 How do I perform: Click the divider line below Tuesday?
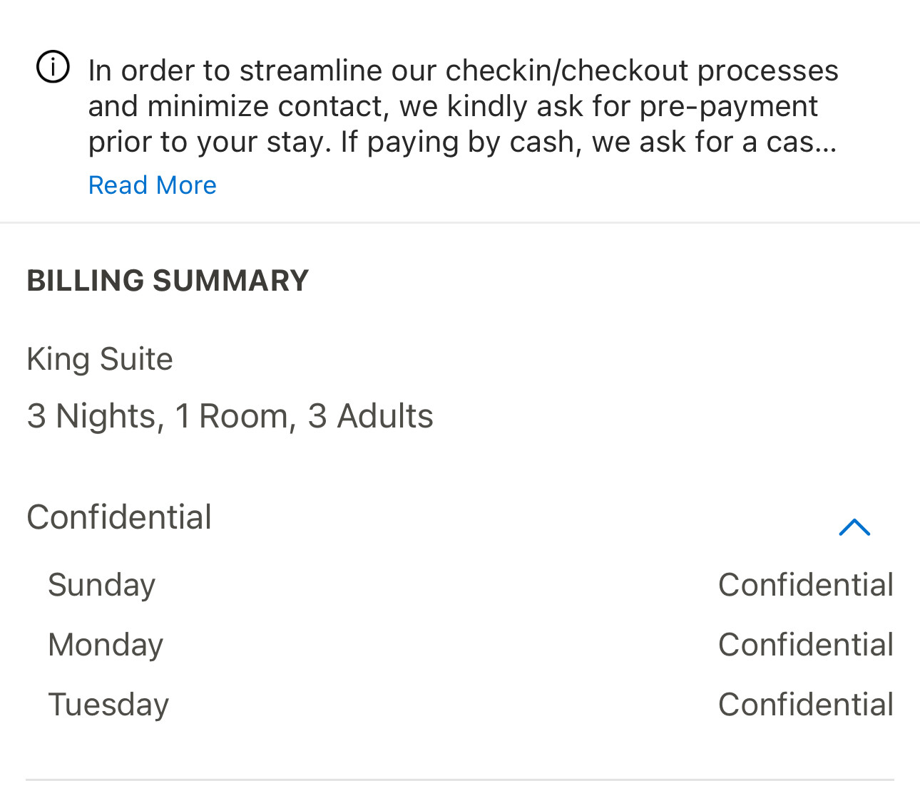pos(460,779)
